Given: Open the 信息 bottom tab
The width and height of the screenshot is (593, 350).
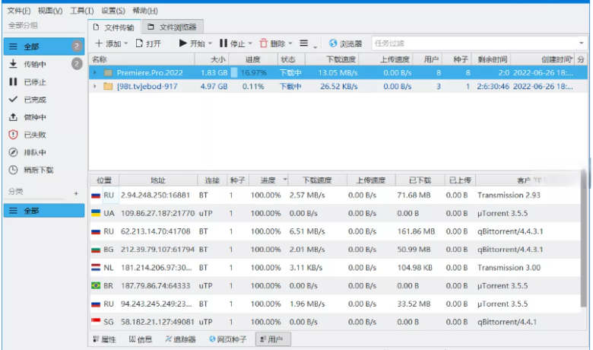Looking at the screenshot, I should click(141, 339).
